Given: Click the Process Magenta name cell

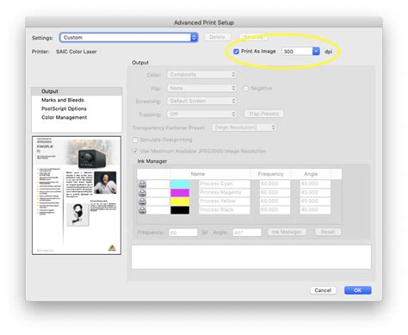Looking at the screenshot, I should (225, 193).
